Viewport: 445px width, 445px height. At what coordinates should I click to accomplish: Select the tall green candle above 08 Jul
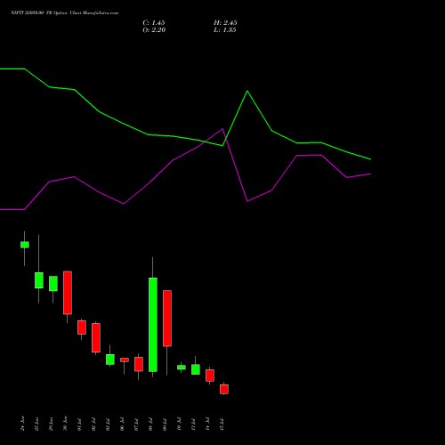(x=153, y=325)
